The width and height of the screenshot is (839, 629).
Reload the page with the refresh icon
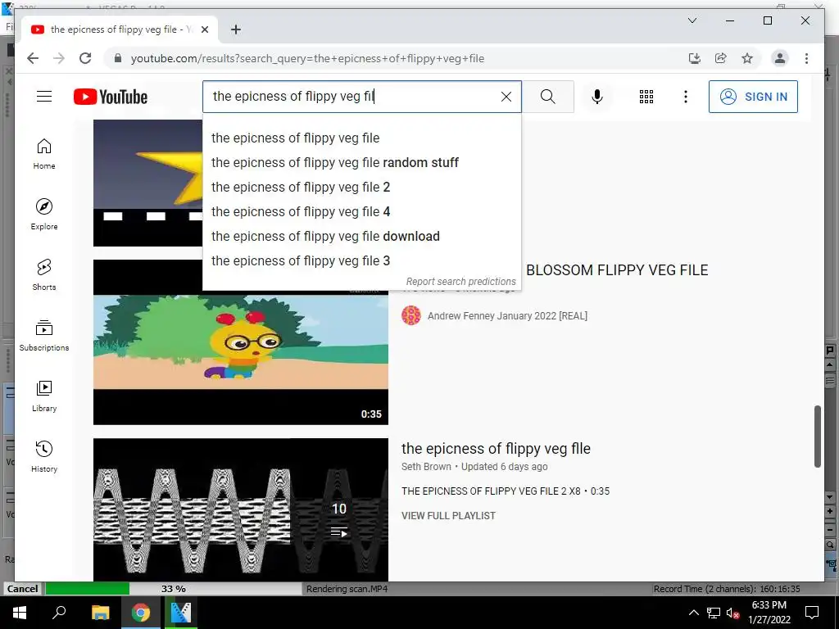click(x=85, y=58)
